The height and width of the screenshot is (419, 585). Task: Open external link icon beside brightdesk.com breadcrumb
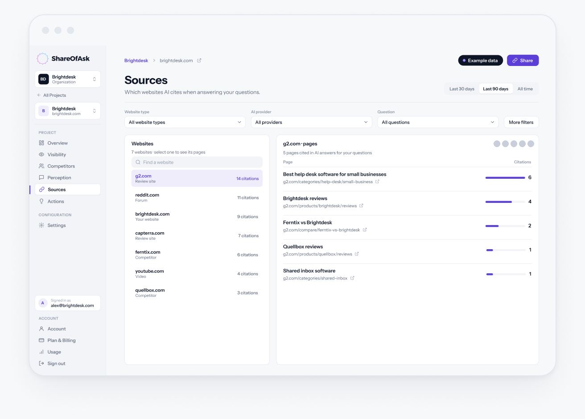pos(199,61)
